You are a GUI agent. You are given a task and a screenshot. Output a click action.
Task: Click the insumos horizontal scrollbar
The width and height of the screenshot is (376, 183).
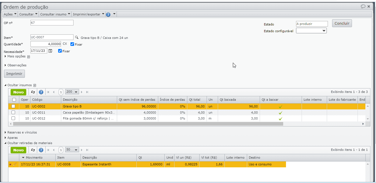(x=148, y=124)
